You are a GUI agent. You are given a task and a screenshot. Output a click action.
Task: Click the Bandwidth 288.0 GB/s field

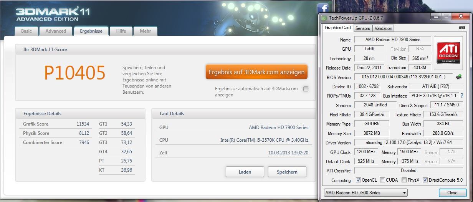(443, 133)
